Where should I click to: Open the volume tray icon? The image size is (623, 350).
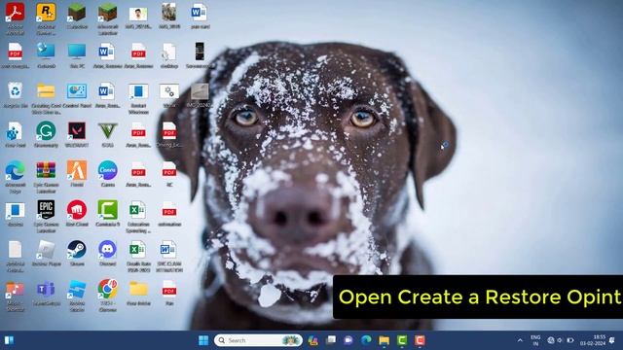click(x=561, y=340)
